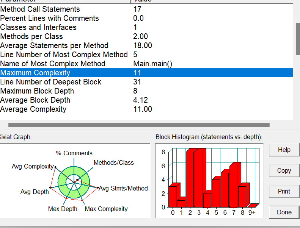Click the horizontal scrollbar thumb below the list
300x228 pixels.
[x=139, y=125]
